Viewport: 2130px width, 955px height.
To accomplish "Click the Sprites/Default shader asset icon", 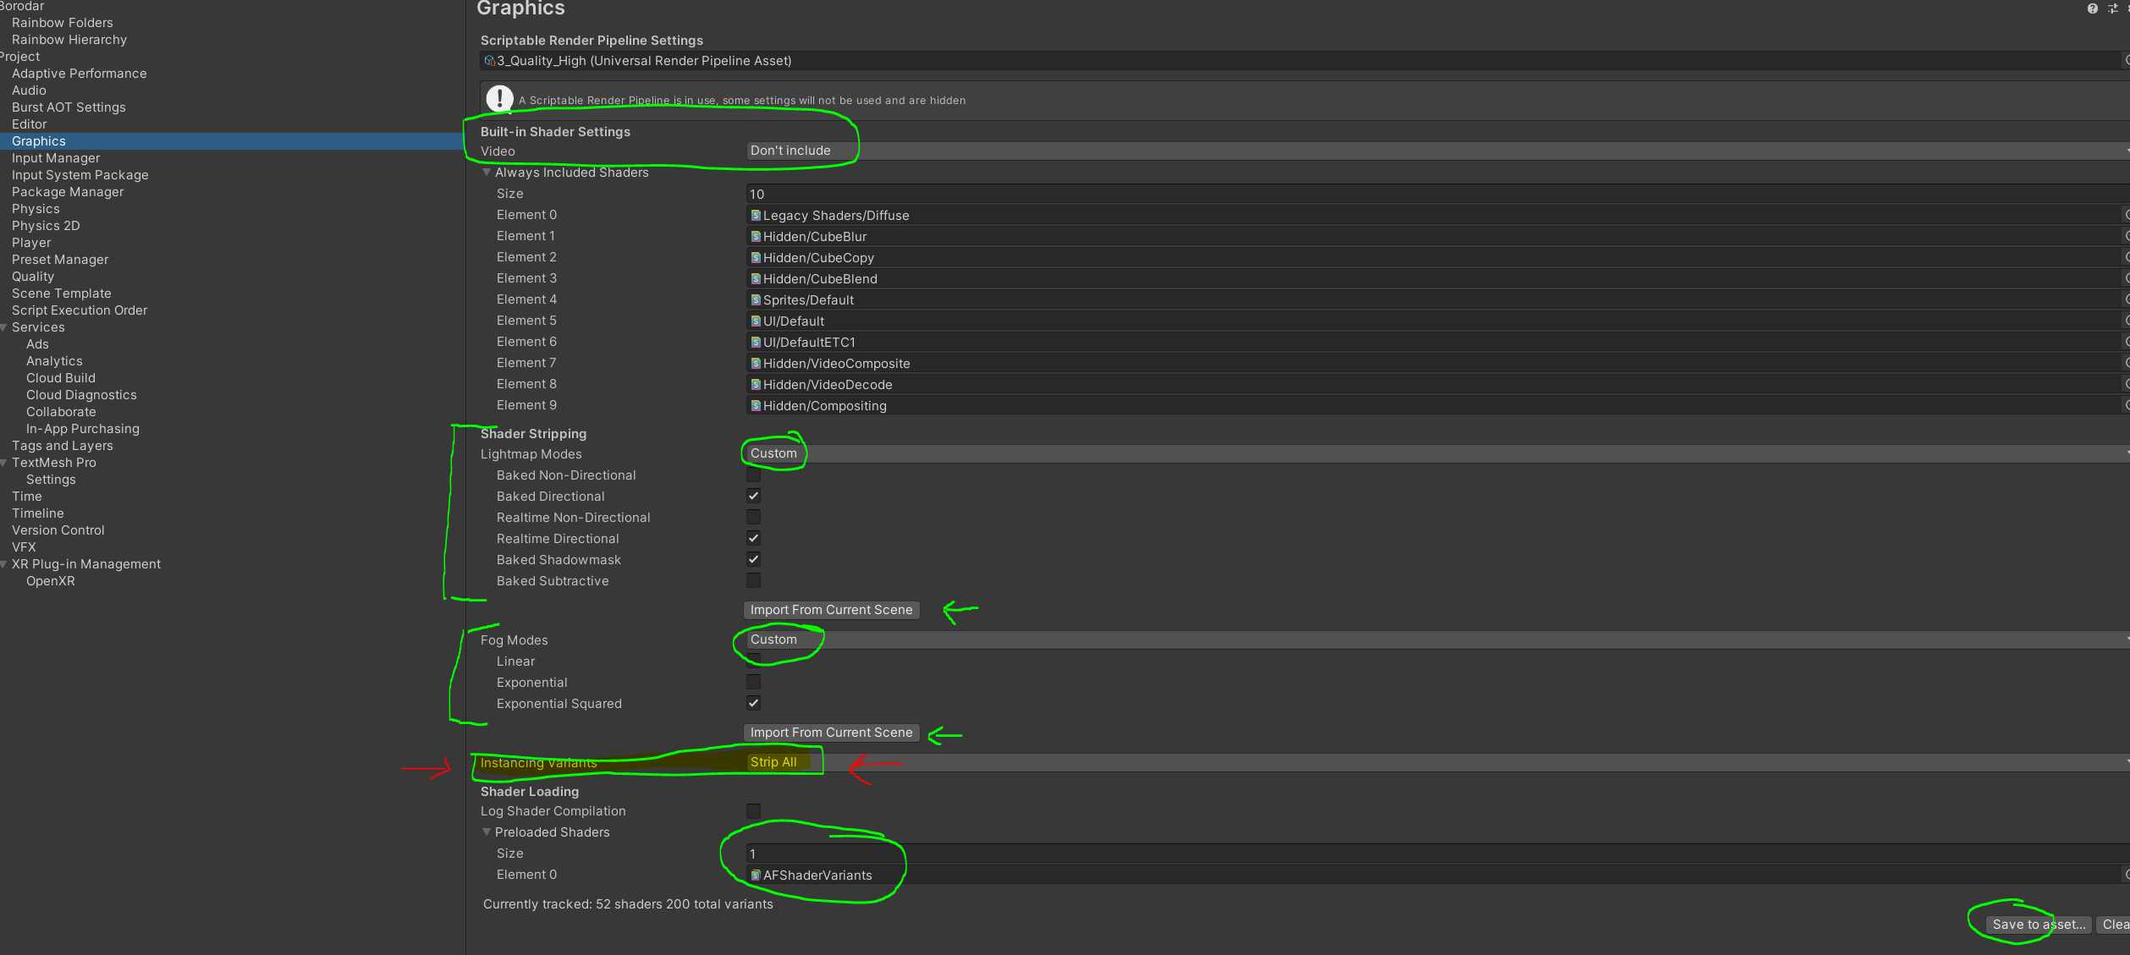I will coord(756,300).
